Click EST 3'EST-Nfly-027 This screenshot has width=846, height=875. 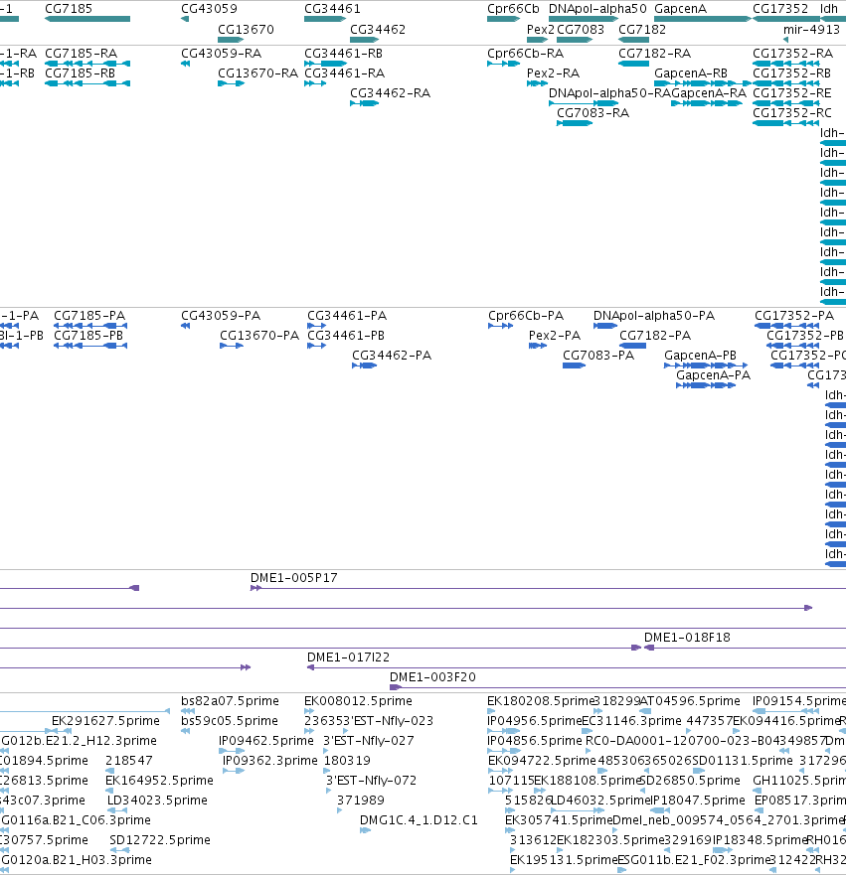pos(369,741)
